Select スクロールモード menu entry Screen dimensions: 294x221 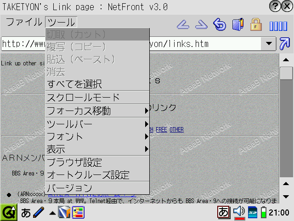(97, 98)
